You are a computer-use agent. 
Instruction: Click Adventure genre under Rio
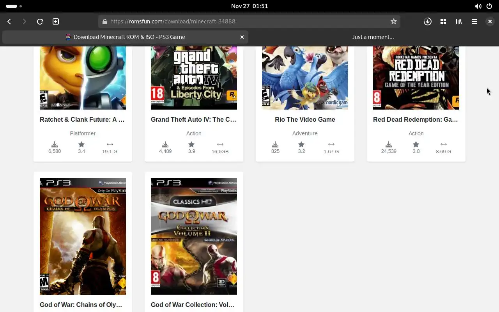click(305, 133)
